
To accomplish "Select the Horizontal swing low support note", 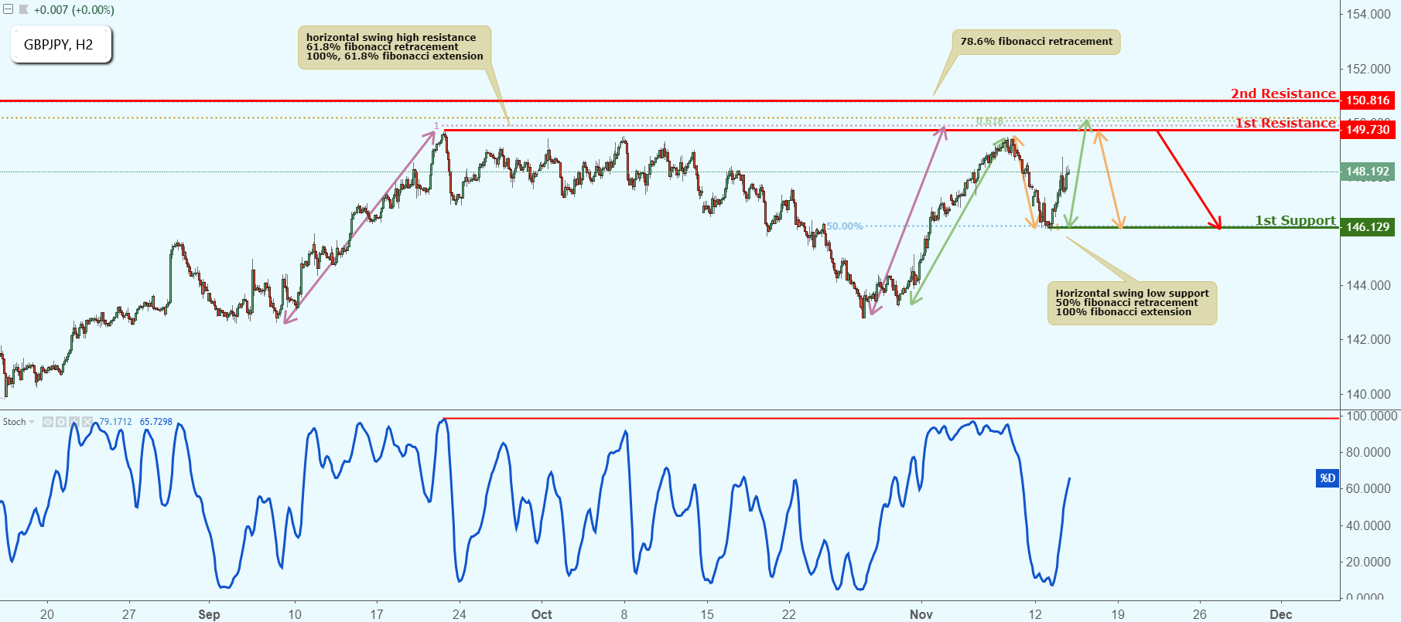I will click(1132, 303).
